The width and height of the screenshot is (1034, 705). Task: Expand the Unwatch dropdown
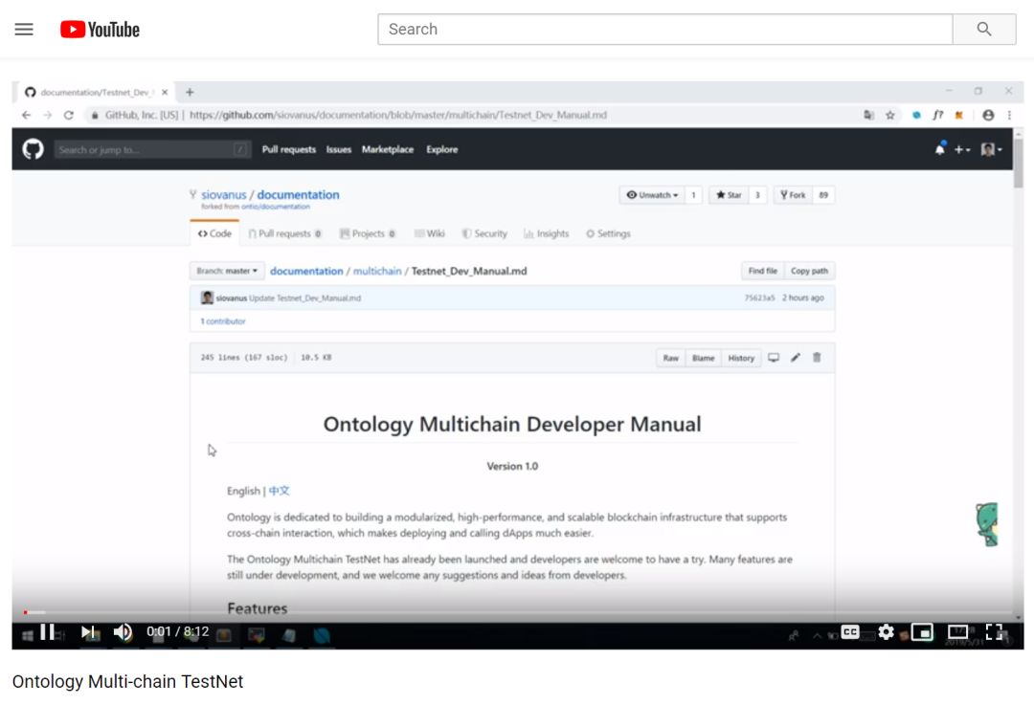(652, 195)
